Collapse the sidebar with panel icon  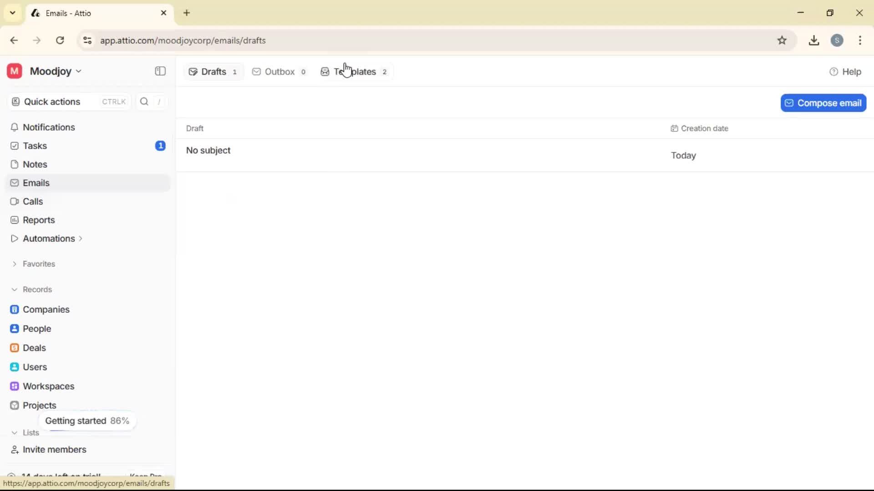point(160,71)
